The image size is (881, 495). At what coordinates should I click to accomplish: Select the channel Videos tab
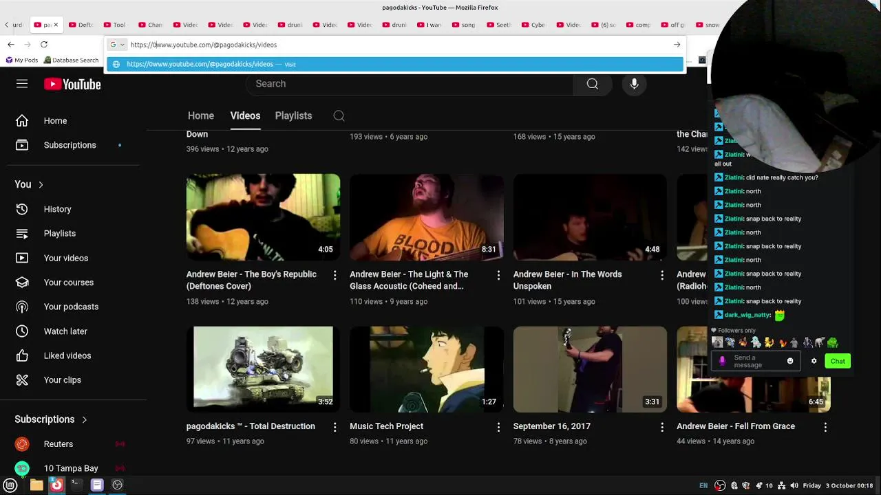[245, 115]
